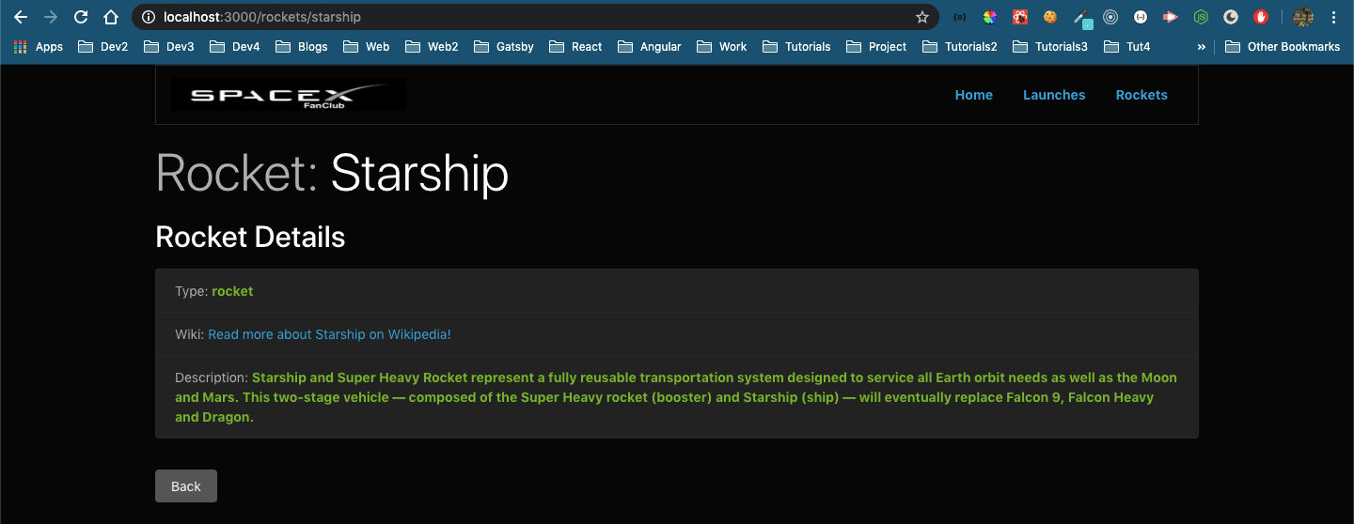1354x524 pixels.
Task: Click the Back button
Action: (186, 485)
